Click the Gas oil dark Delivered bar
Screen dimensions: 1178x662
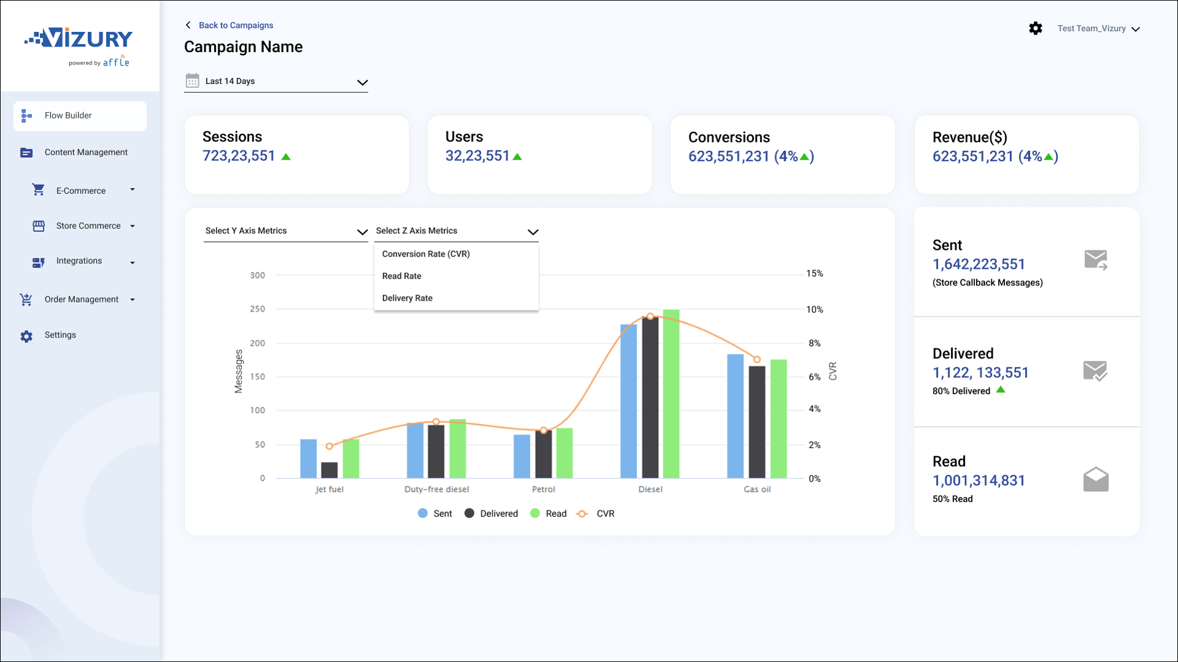click(x=757, y=422)
